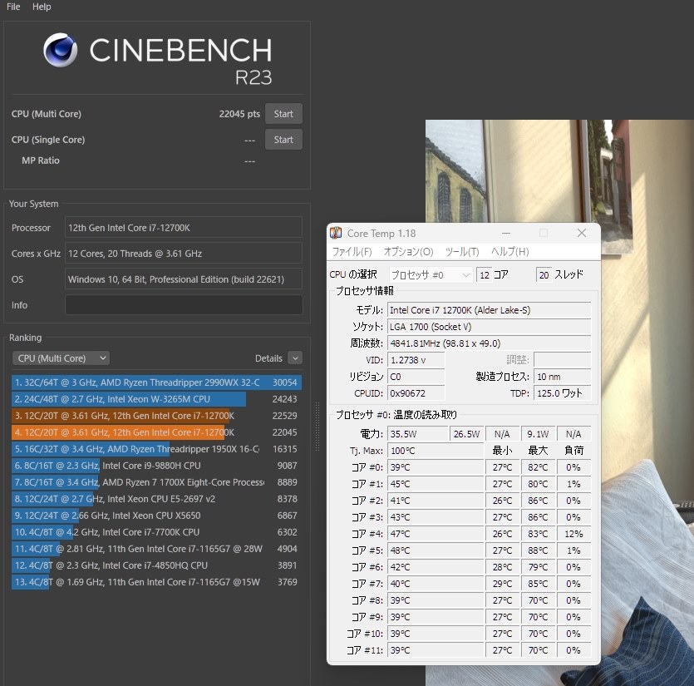Select the Xeon E5-2697 v2 ranking row
Viewport: 694px width, 686px height.
pos(156,499)
